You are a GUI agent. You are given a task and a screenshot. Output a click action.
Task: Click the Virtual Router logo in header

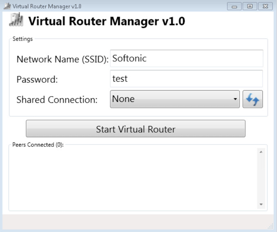[16, 20]
